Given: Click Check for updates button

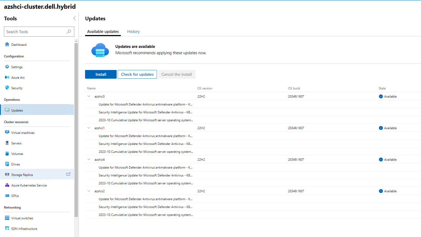Looking at the screenshot, I should pyautogui.click(x=137, y=74).
